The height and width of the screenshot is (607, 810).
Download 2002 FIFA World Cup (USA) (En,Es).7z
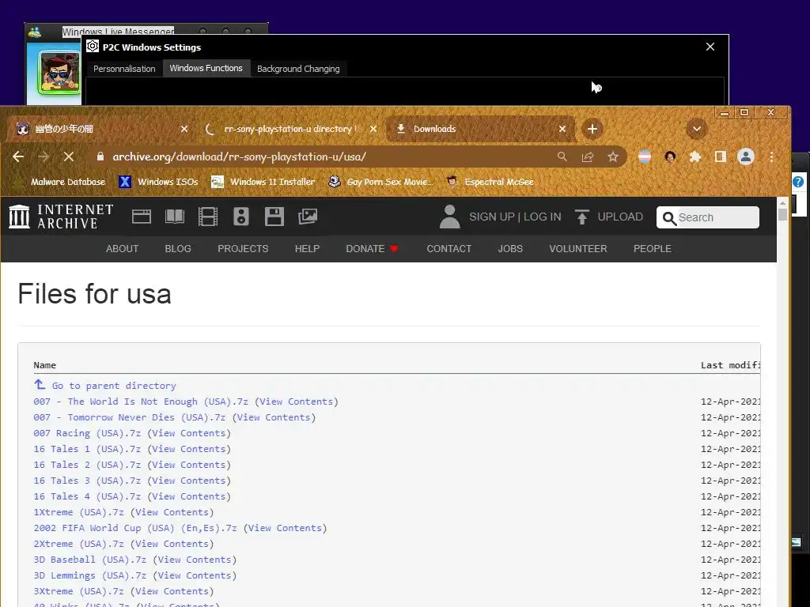(x=135, y=528)
